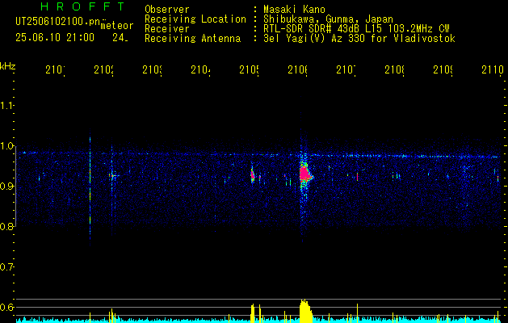Click the 1.0 frequency axis label
Viewport: 508px width, 323px height.
pos(6,146)
